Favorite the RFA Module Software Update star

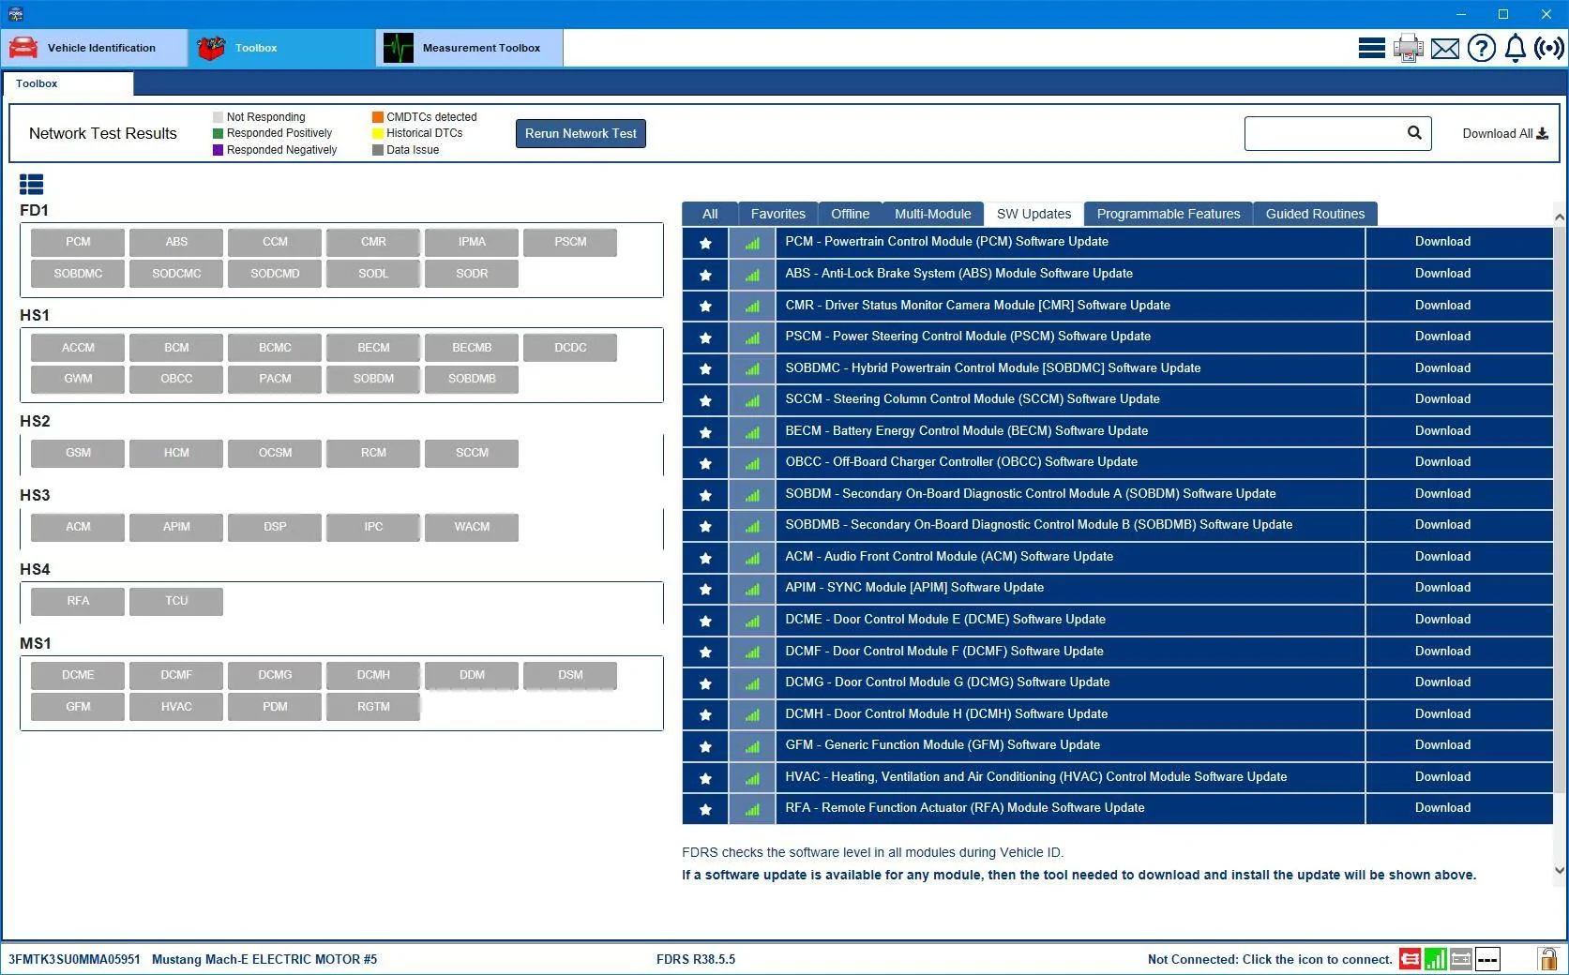click(x=705, y=809)
